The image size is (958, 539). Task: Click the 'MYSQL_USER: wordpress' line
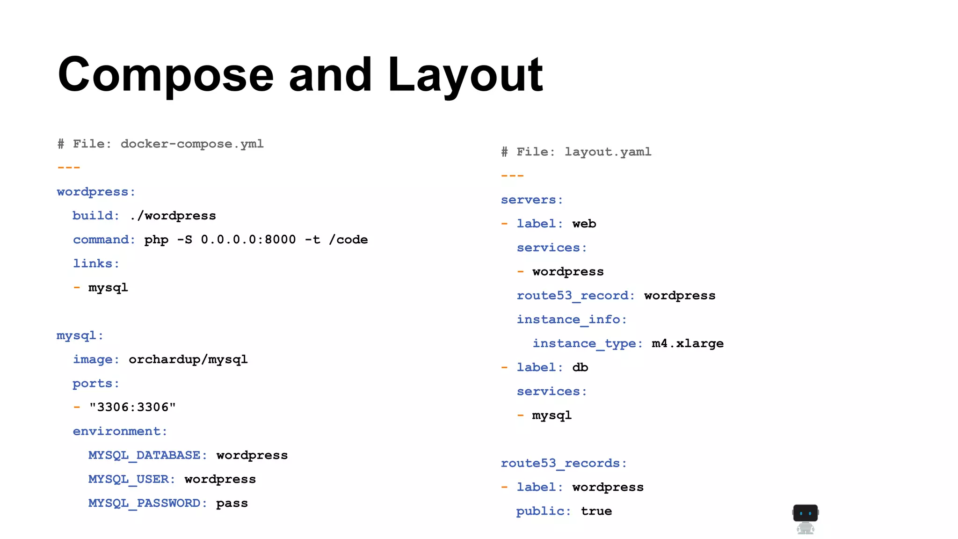(172, 479)
